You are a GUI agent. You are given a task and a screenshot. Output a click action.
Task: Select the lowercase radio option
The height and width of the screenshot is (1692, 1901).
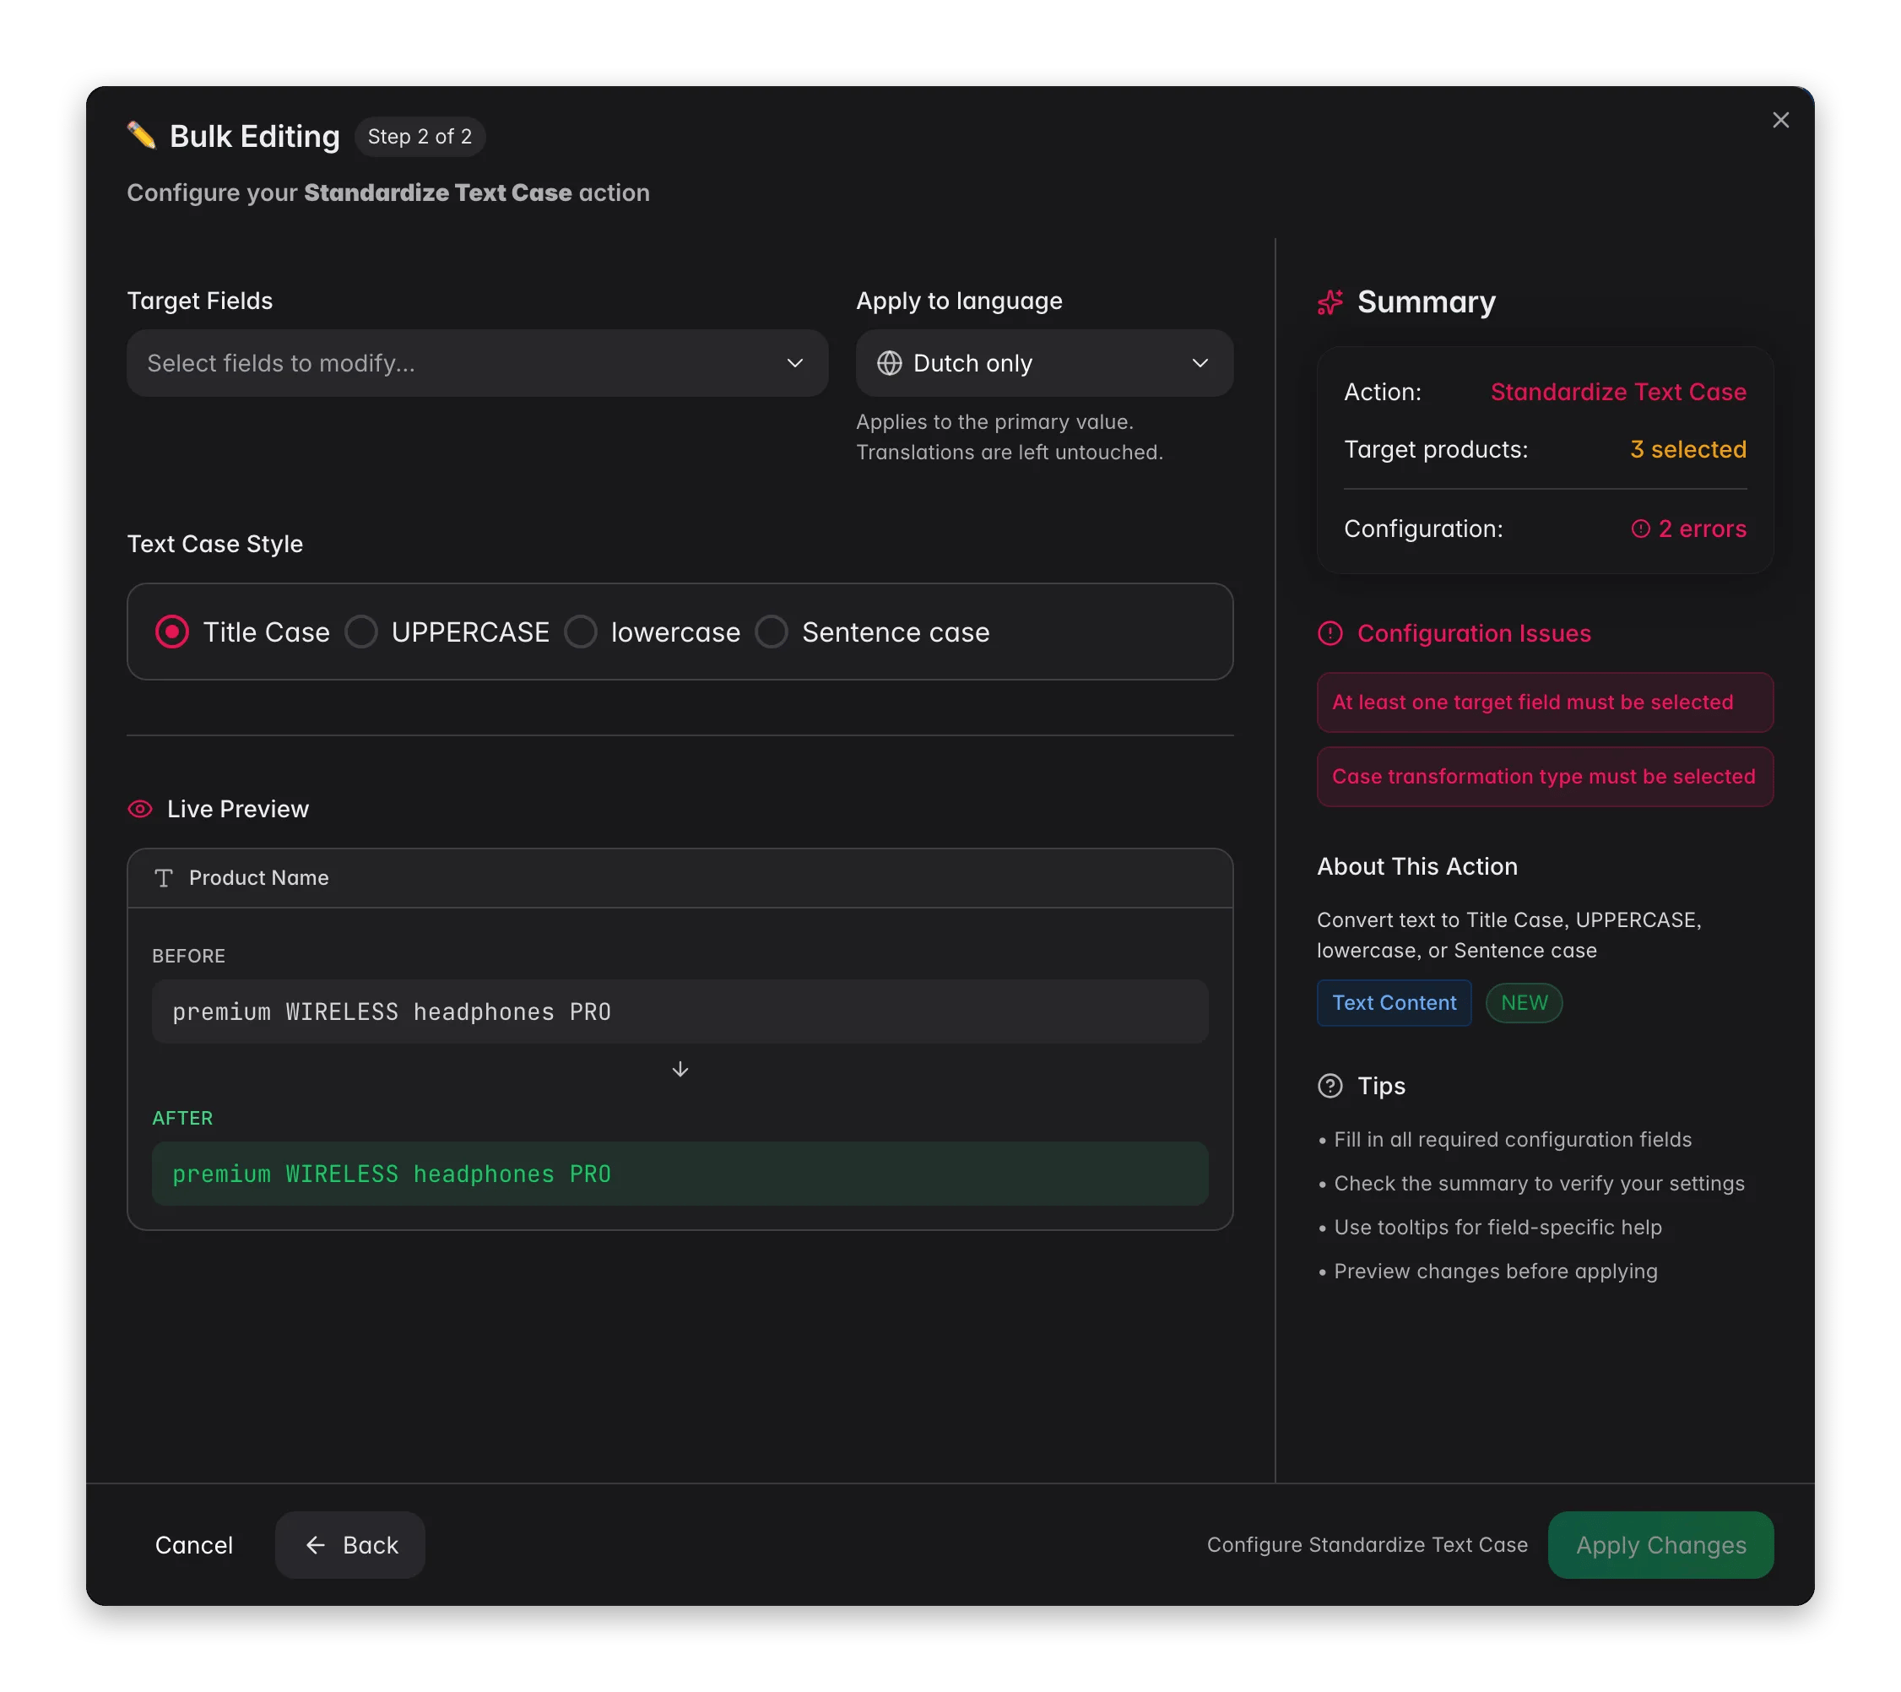click(x=582, y=632)
